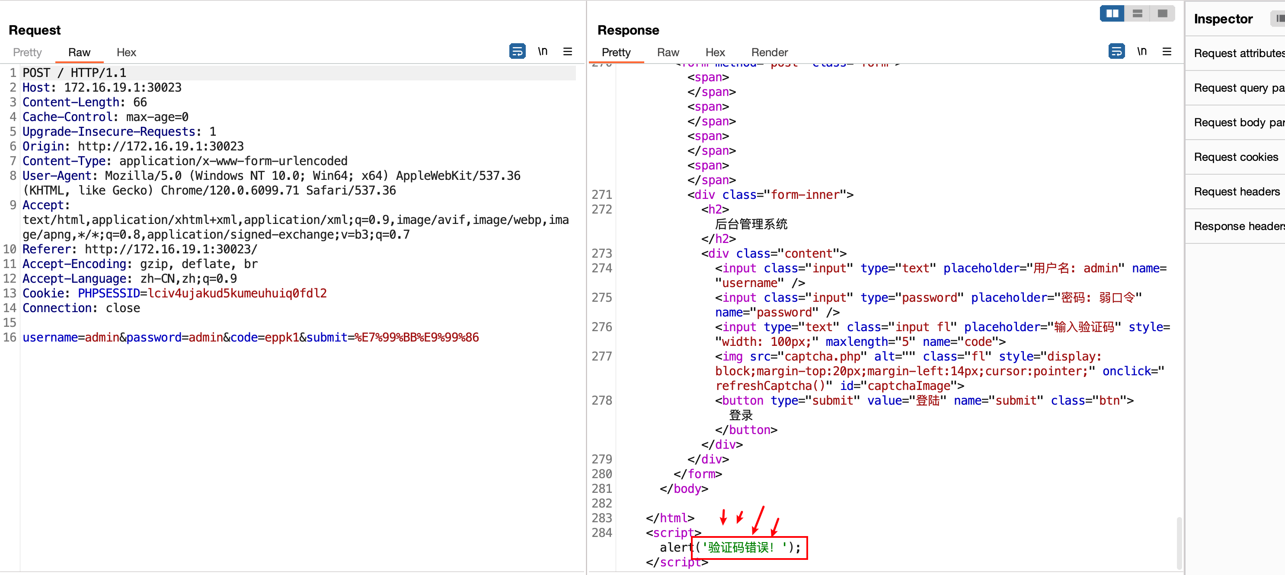The image size is (1285, 575).
Task: Click the 登录 button text in response
Action: pos(741,415)
